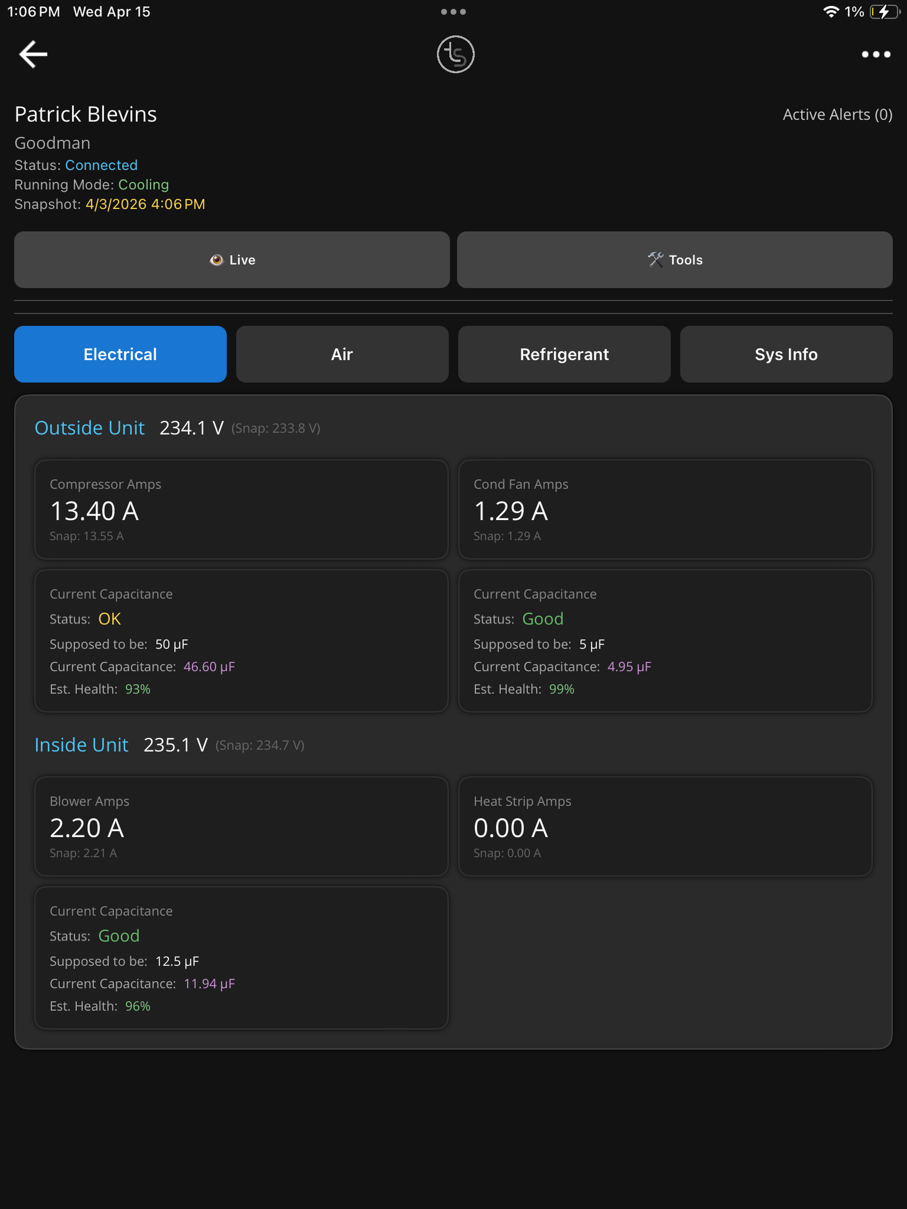Tap the Blower Amps 2.20 A card

241,826
